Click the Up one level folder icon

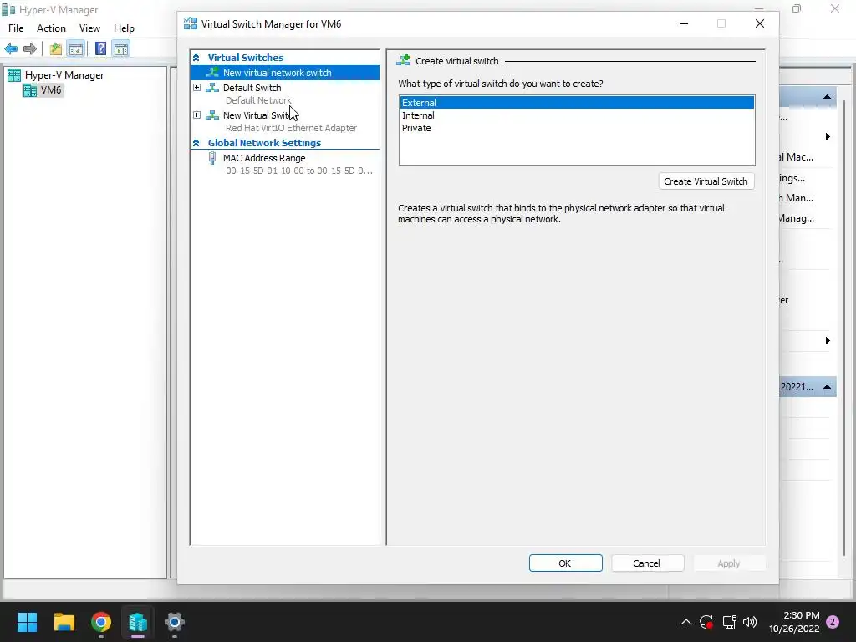[56, 49]
